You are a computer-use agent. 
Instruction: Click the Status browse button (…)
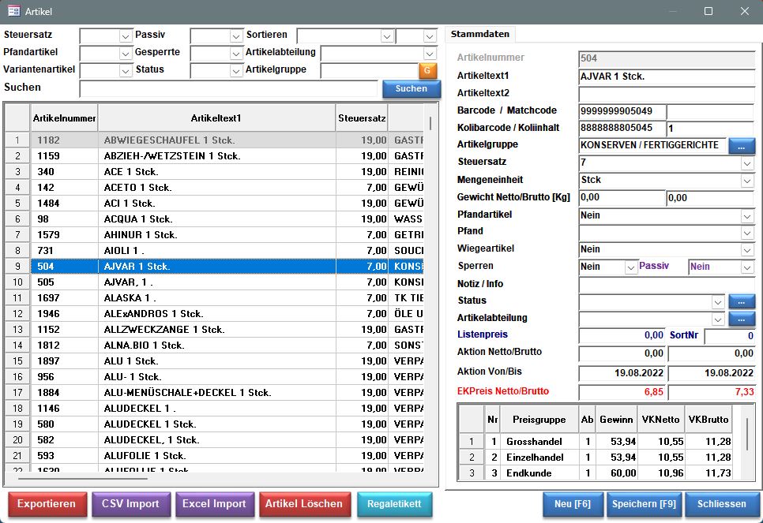point(741,301)
